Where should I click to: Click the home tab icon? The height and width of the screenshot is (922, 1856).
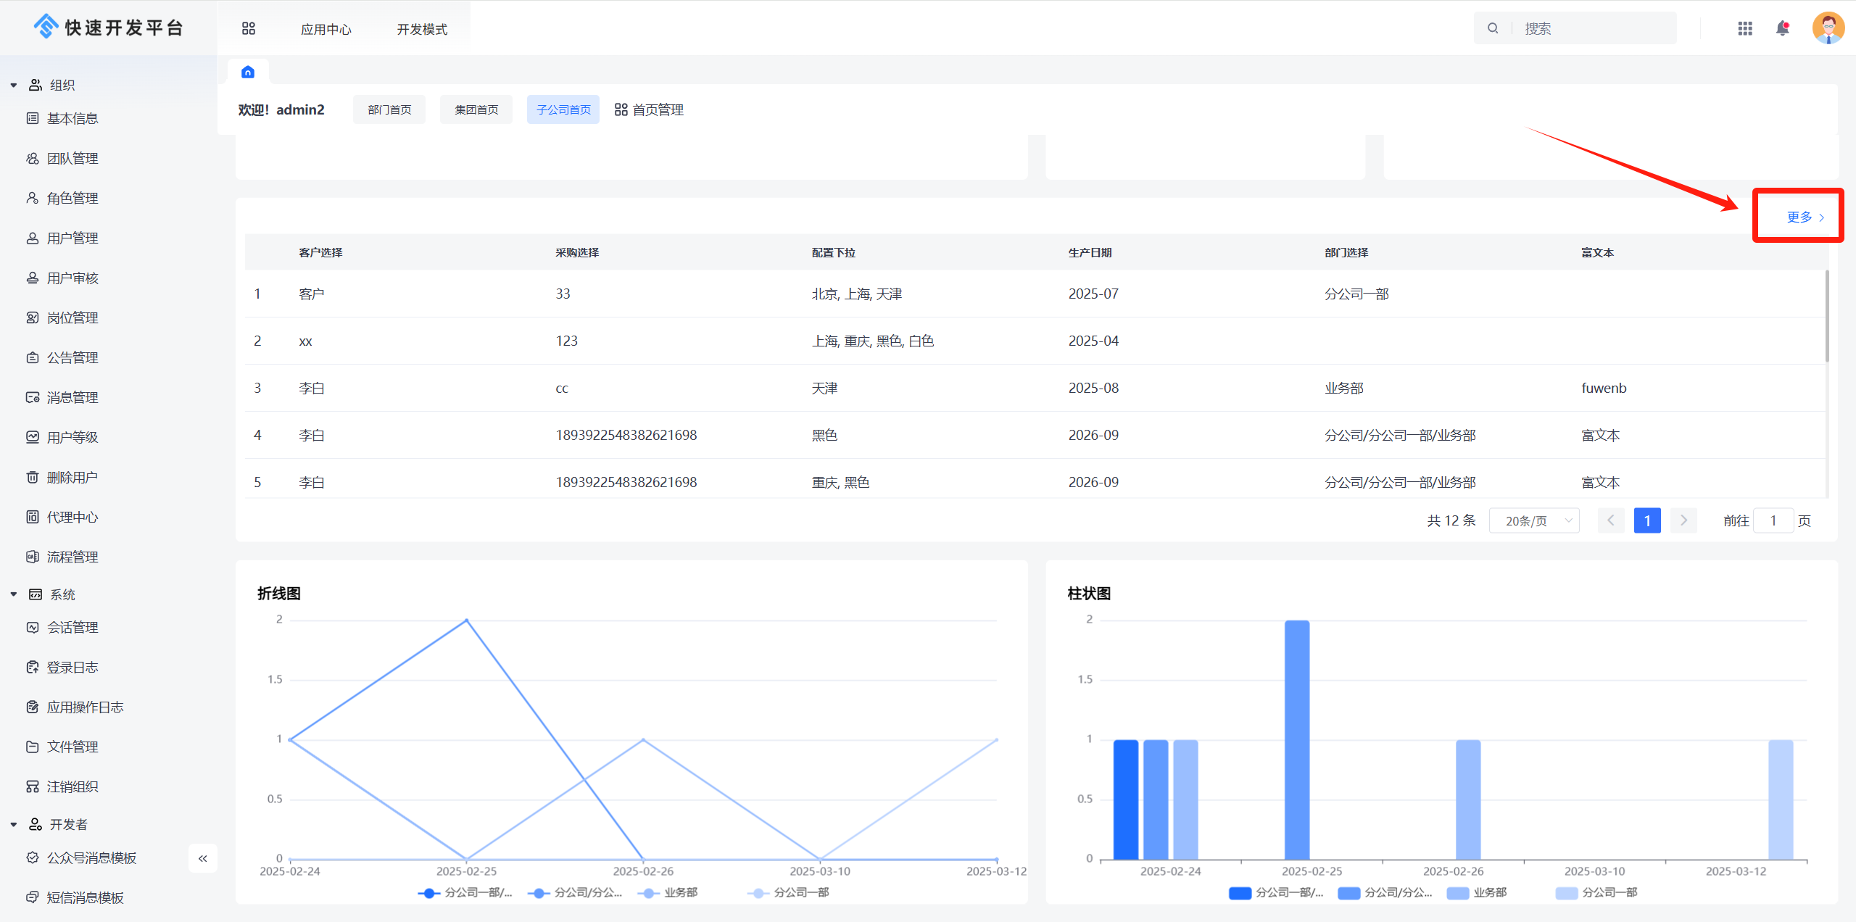248,72
